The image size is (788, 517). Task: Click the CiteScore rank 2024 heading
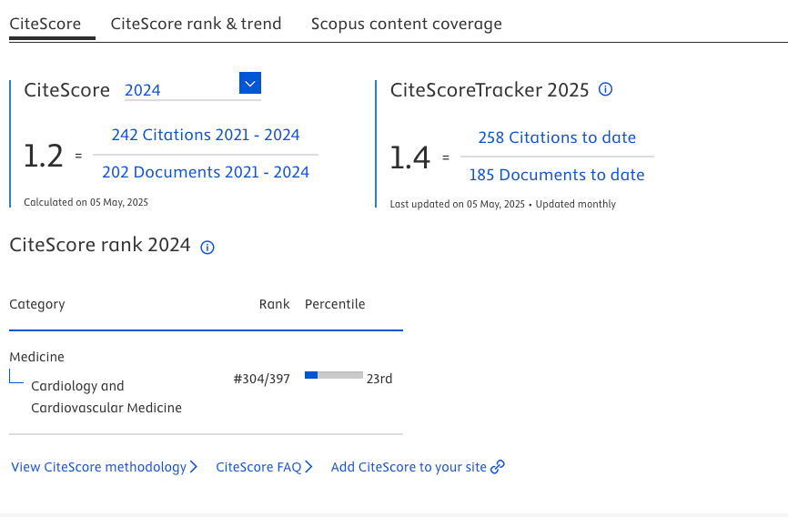pos(100,245)
